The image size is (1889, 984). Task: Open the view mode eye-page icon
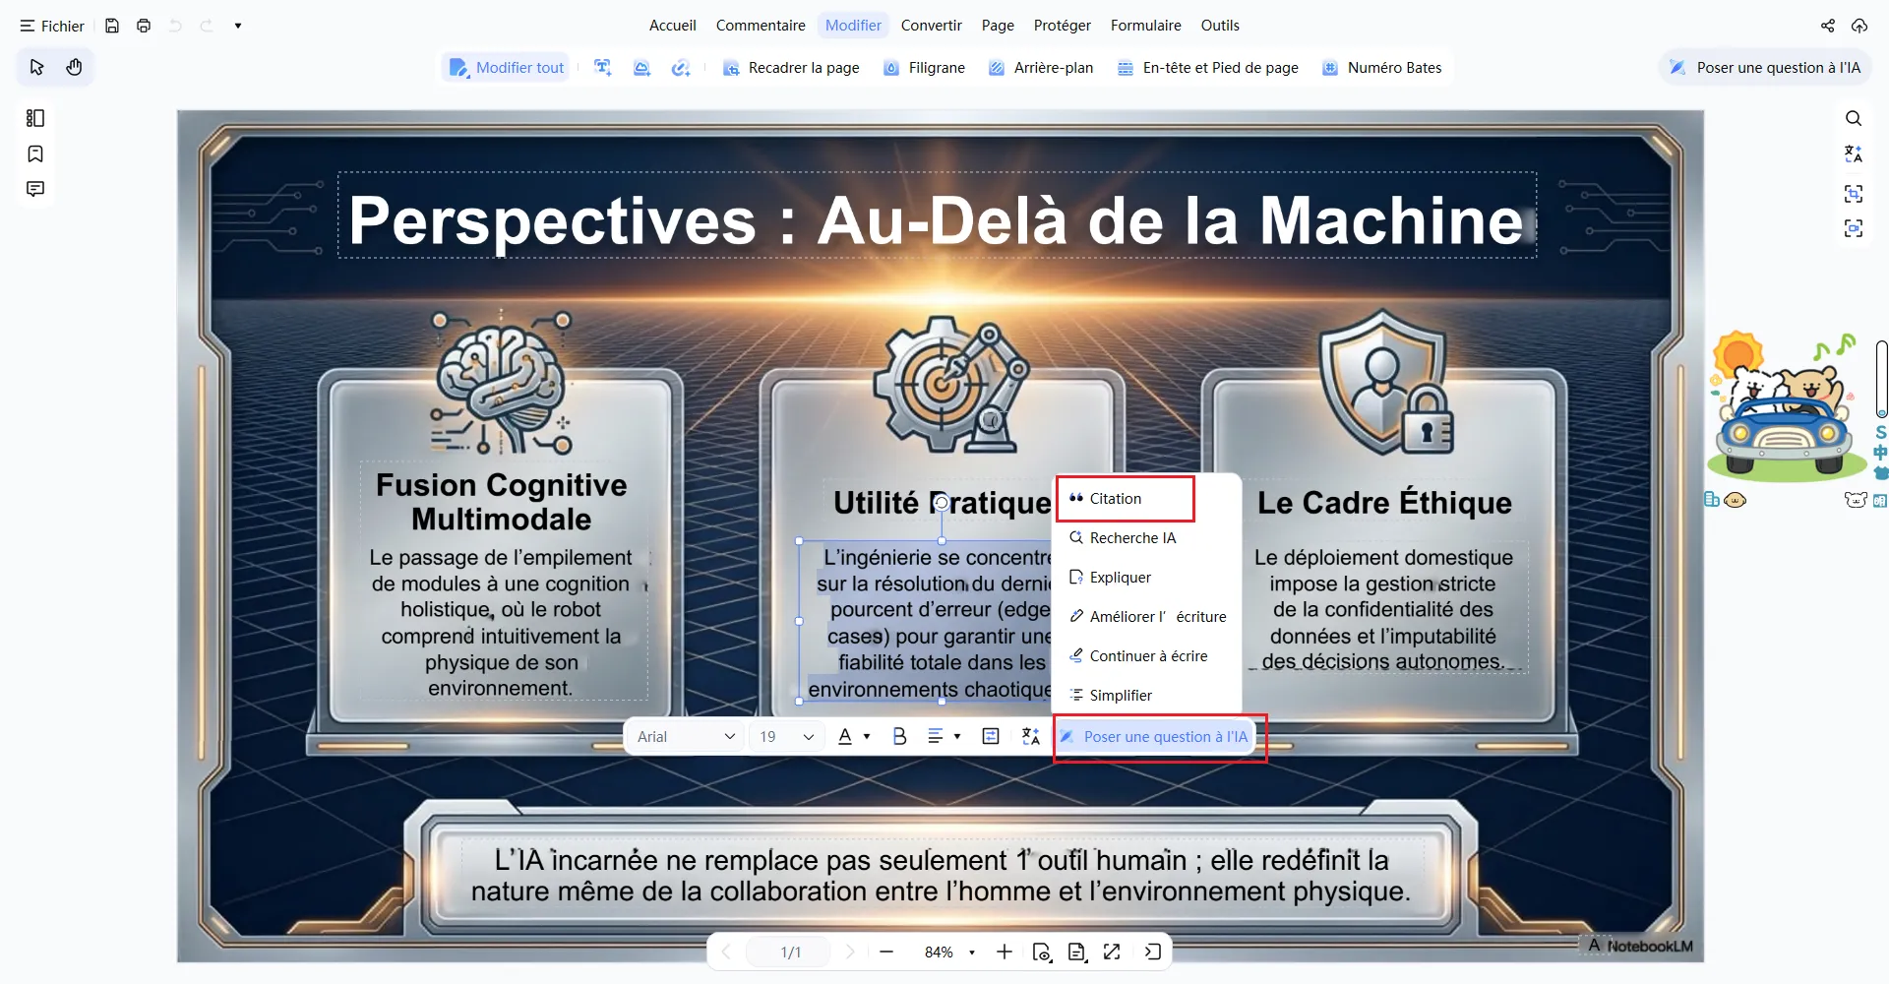tap(1041, 952)
